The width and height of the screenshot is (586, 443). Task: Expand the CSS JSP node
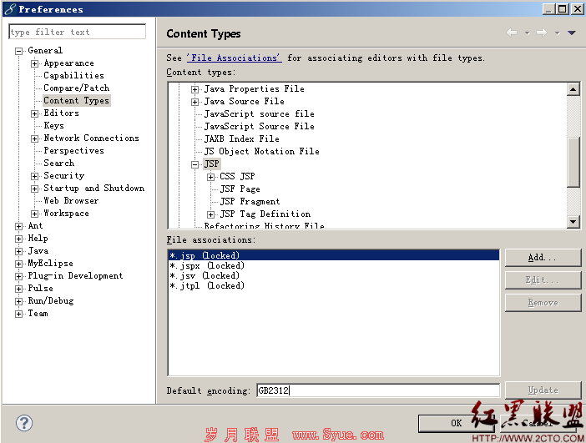211,177
